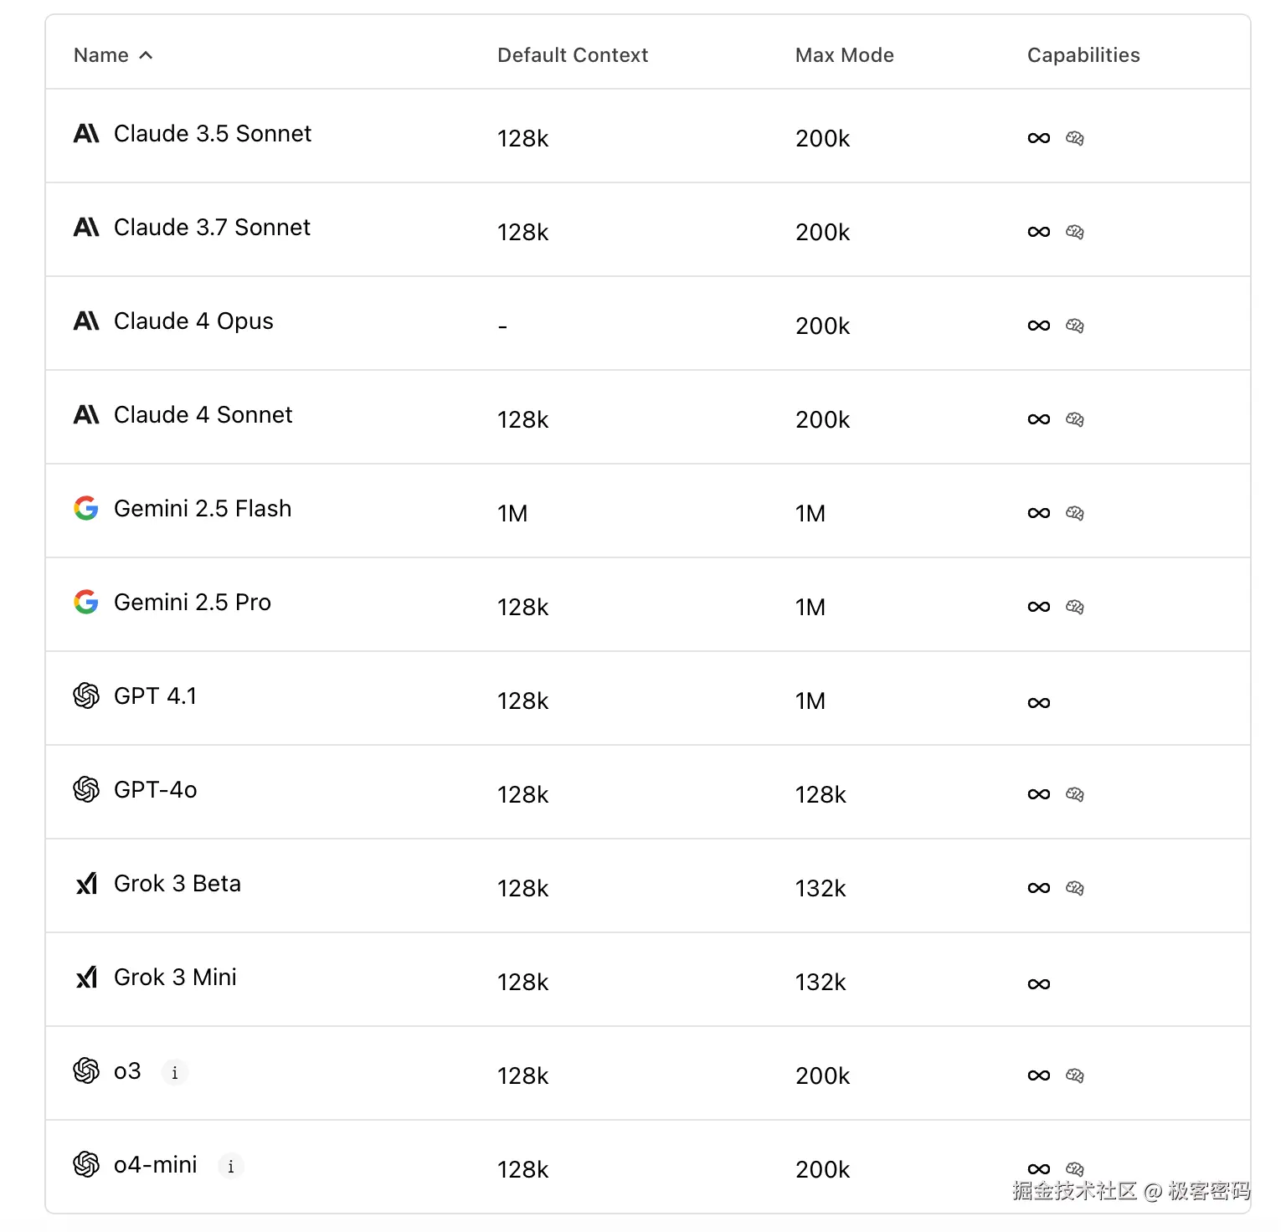Image resolution: width=1281 pixels, height=1232 pixels.
Task: Sort by the Name column header
Action: pos(101,55)
